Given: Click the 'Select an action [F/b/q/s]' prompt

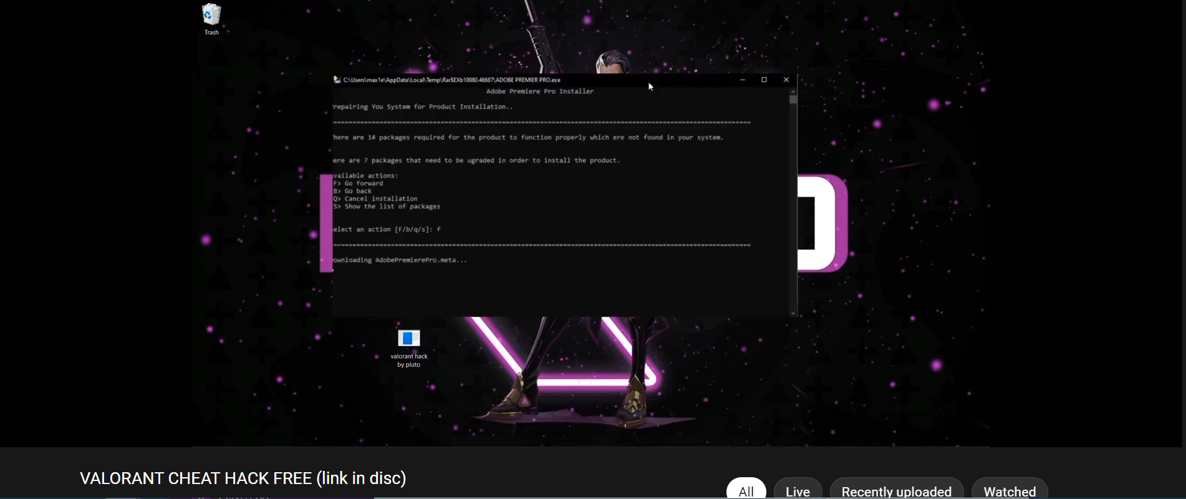Looking at the screenshot, I should point(387,229).
